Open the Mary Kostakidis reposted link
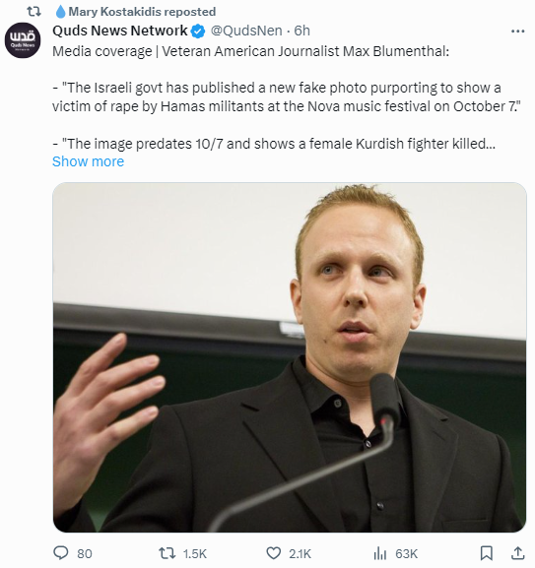This screenshot has height=568, width=535. click(x=142, y=12)
